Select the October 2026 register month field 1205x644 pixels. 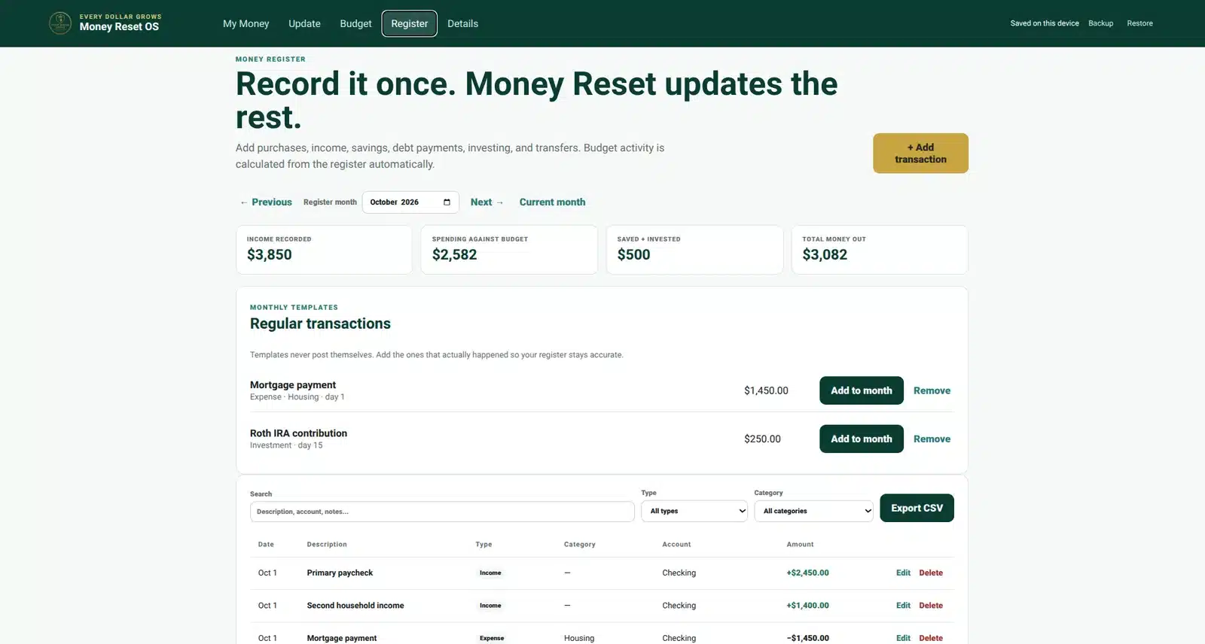(410, 202)
